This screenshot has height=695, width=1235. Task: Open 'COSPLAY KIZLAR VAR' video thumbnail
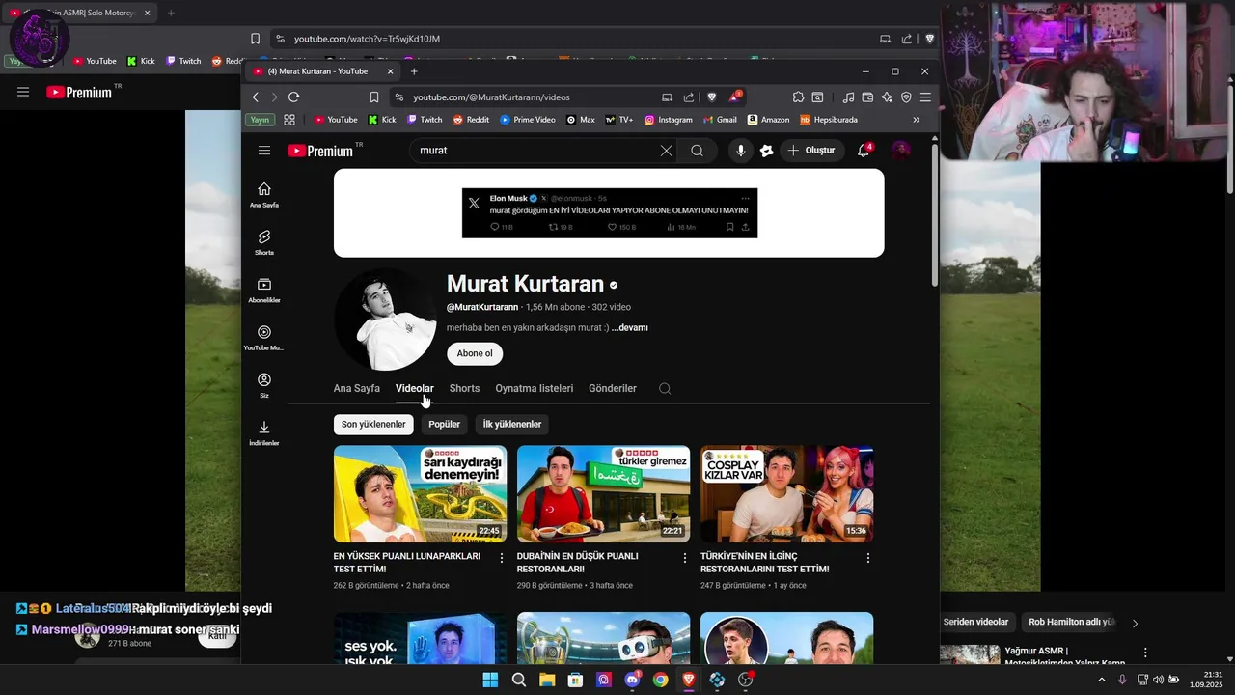[786, 493]
